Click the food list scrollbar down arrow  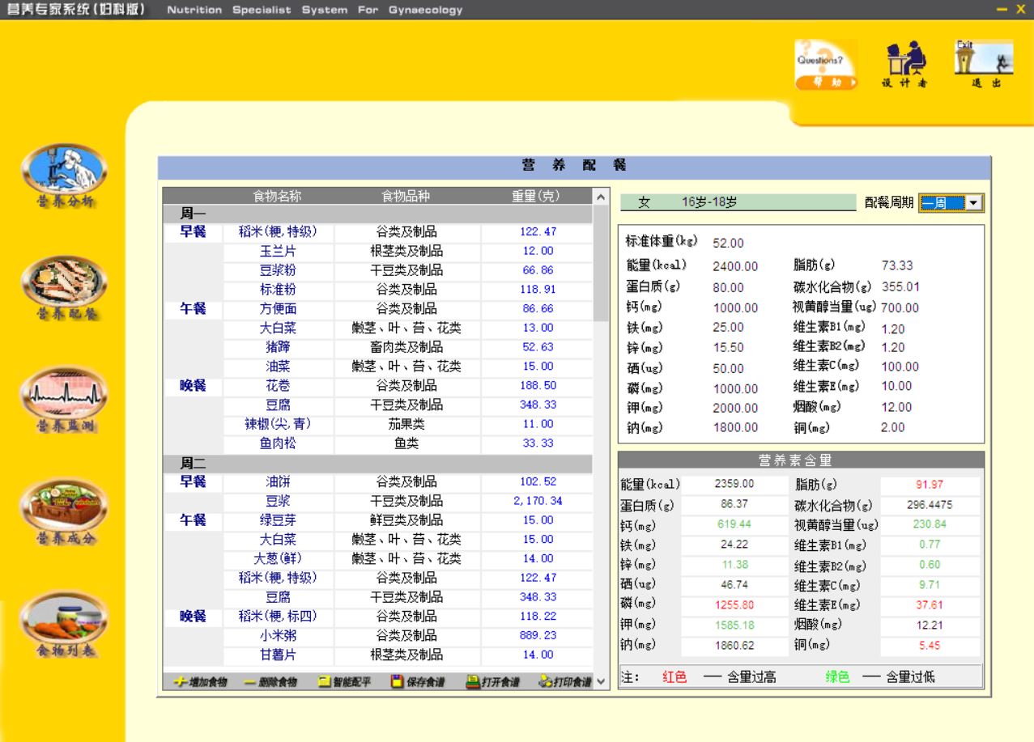[600, 682]
